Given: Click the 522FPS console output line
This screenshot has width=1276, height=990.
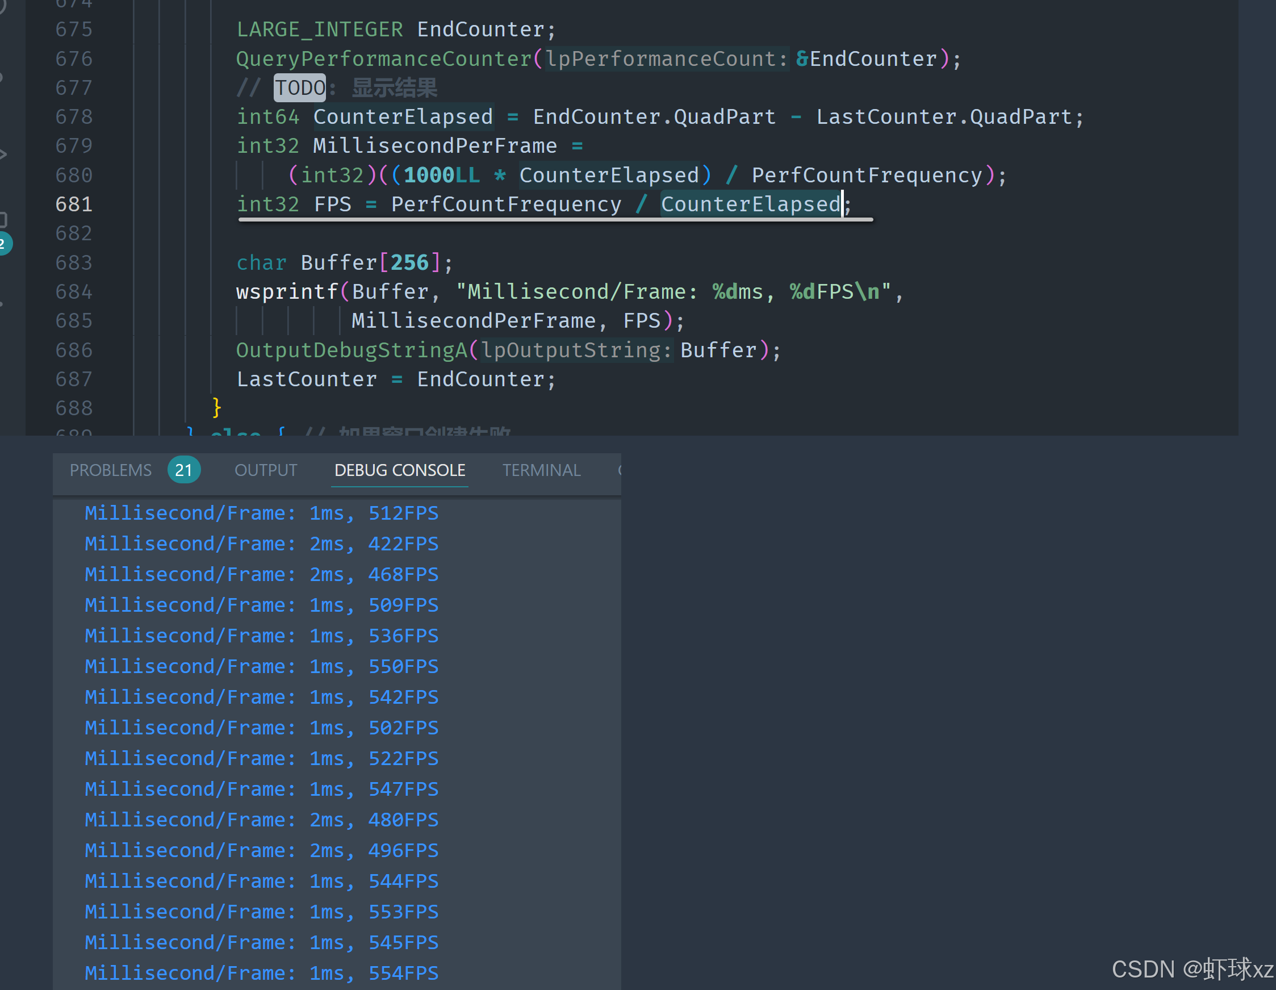Looking at the screenshot, I should point(262,759).
